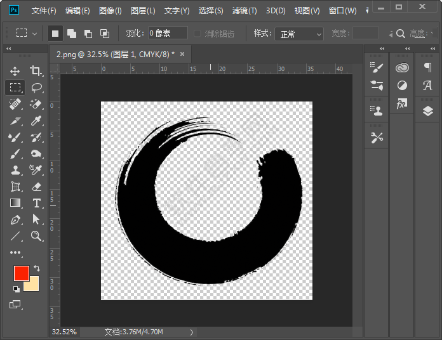
Task: Select the Magic Wand quick selection tool
Action: click(x=36, y=104)
